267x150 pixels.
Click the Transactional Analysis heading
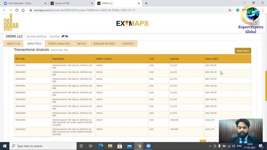click(32, 50)
